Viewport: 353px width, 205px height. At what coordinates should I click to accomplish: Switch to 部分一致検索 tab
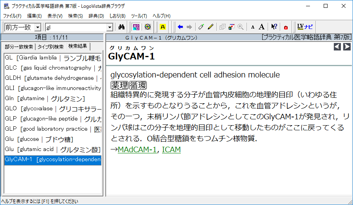click(x=19, y=47)
